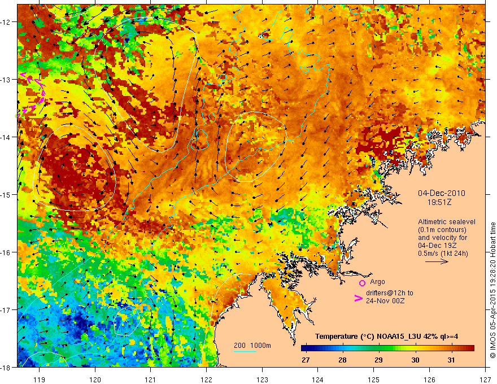Click the 28 value on temperature scale
This screenshot has height=384, width=497.
(342, 360)
